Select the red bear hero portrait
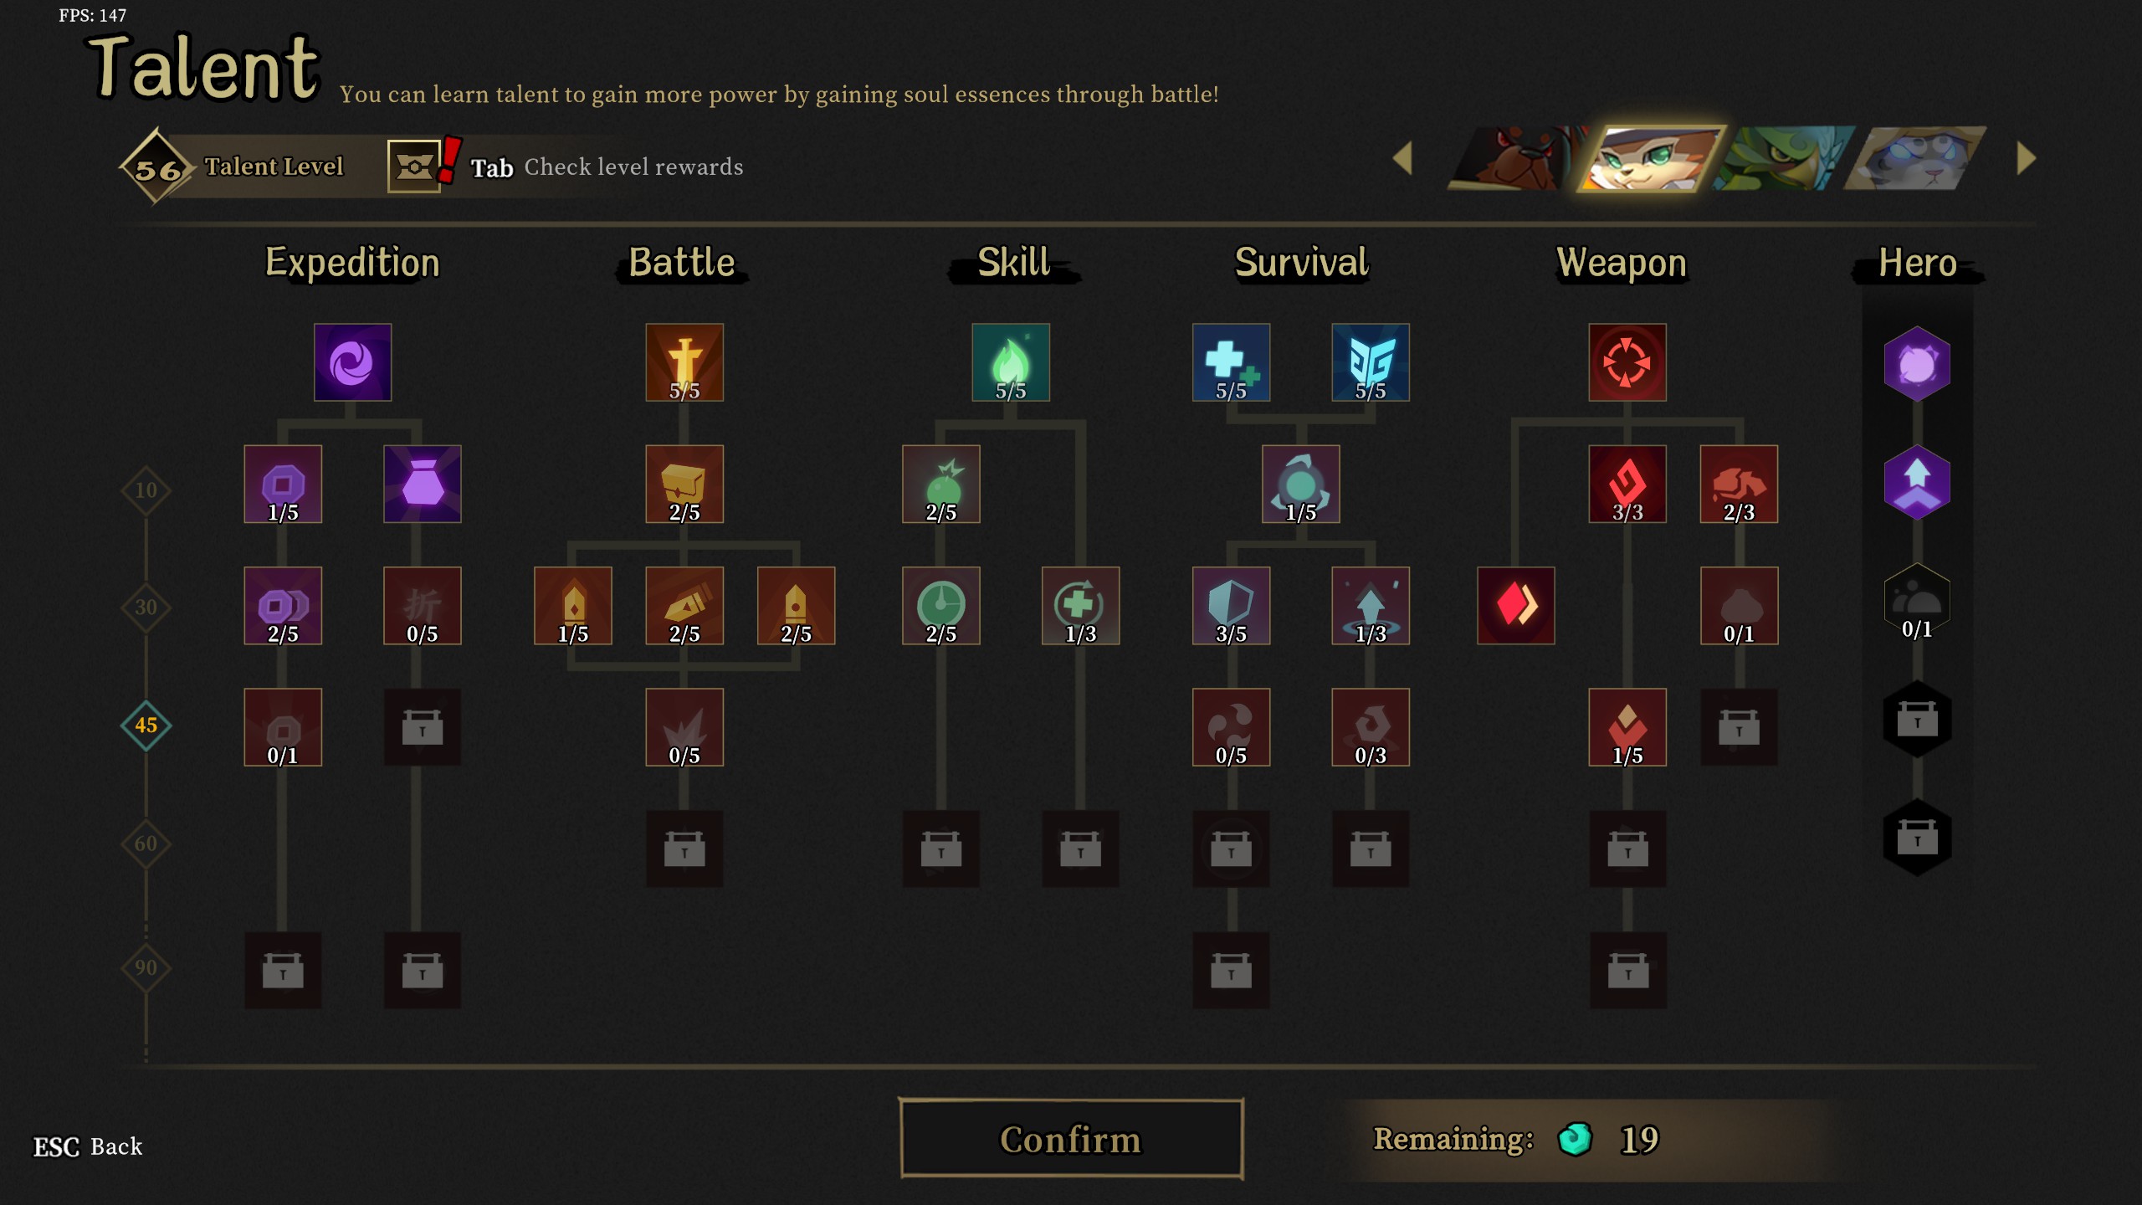 tap(1516, 158)
